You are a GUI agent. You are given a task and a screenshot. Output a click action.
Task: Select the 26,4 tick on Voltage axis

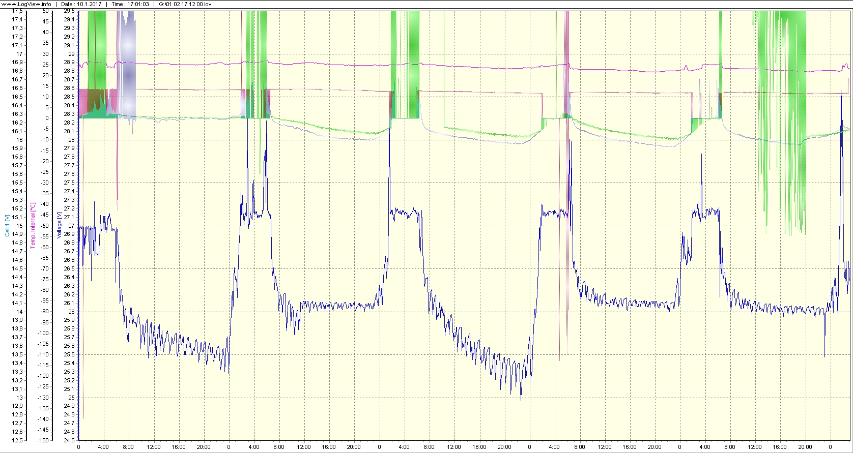[x=69, y=277]
